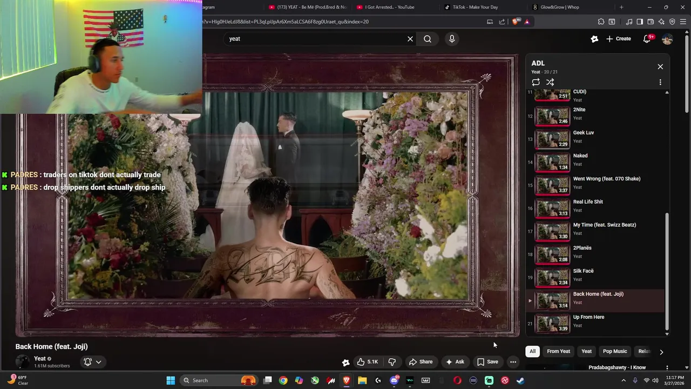Open the Yeat channel link

(x=40, y=359)
